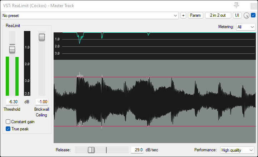Disable the True peak checkbox

pos(8,129)
